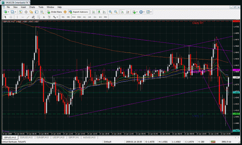
Task: Click the 3991/5 kb connection status
Action: click(x=226, y=142)
